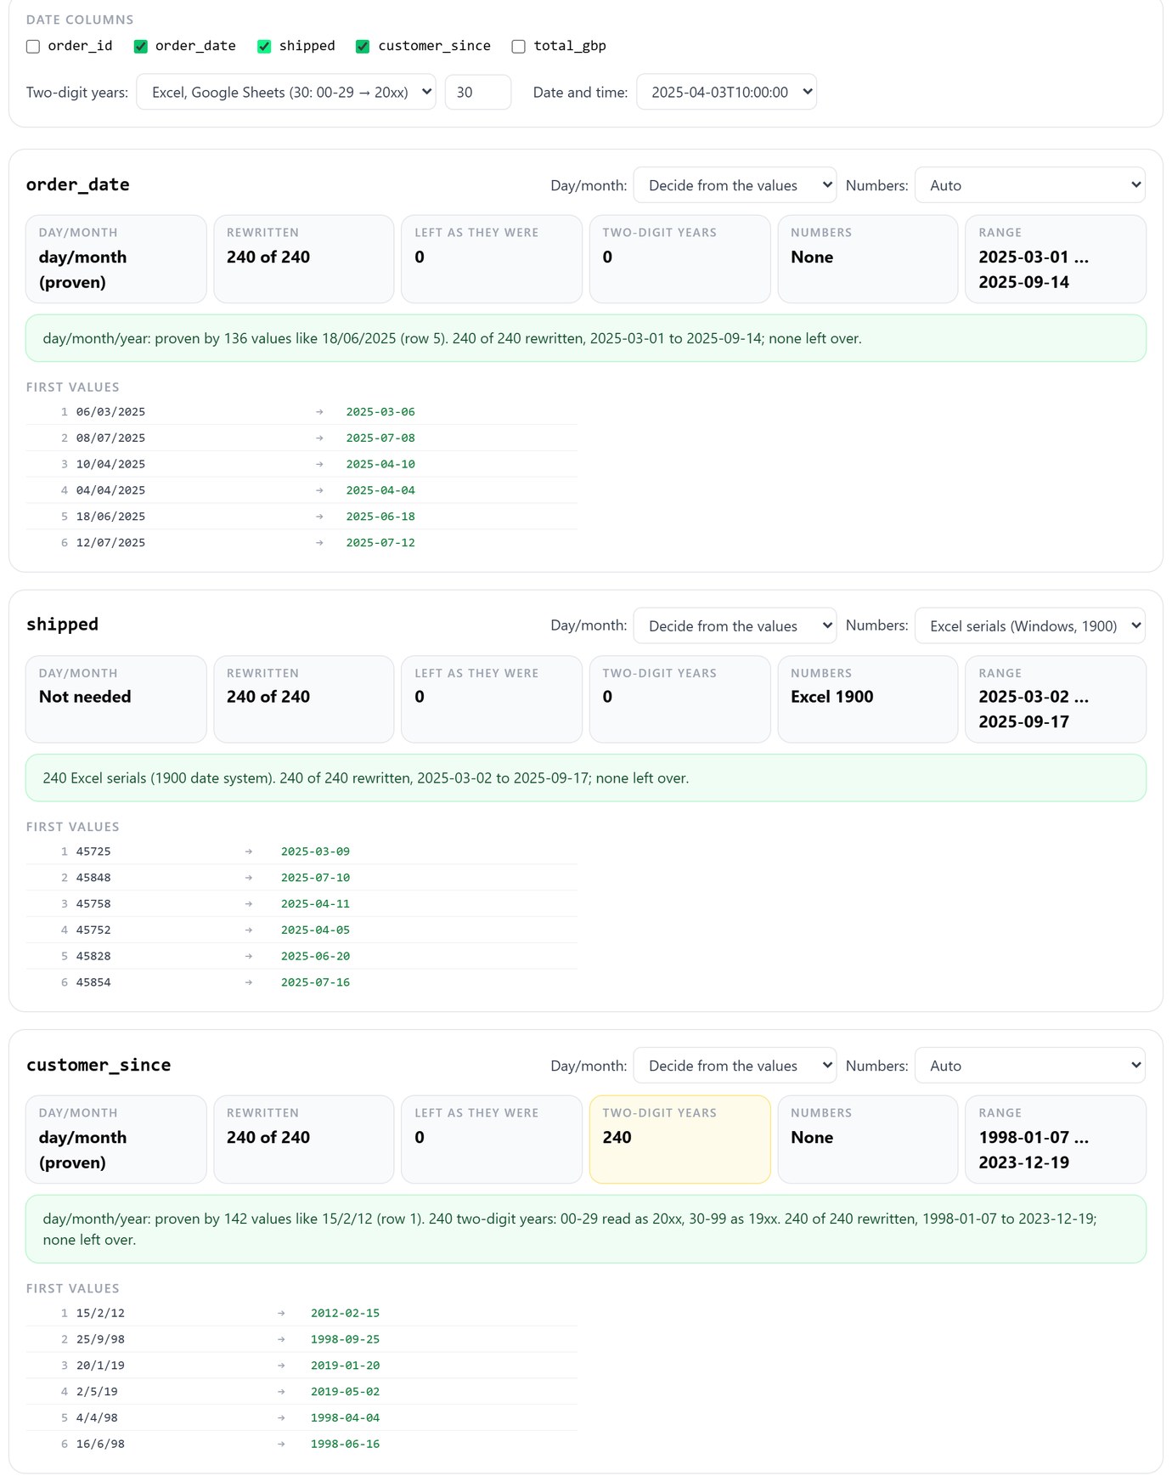Click converted date 2025-07-08
Screen dimensions: 1172x1476
pos(380,438)
